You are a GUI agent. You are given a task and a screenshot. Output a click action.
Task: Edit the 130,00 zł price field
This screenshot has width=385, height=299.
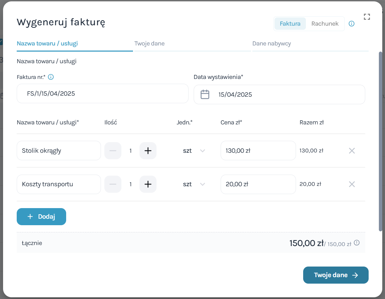click(258, 151)
